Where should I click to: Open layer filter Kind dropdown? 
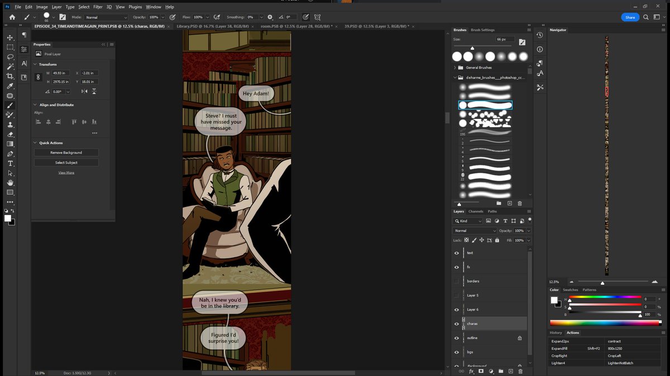point(468,221)
